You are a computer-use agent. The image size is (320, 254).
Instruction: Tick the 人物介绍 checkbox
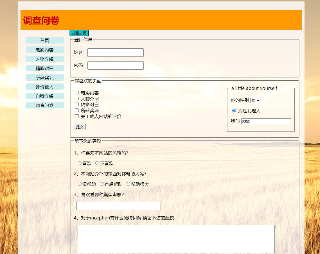(77, 99)
